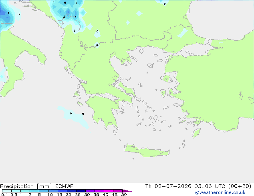Click the island of Rhodes on map
This screenshot has width=254, height=196.
click(x=196, y=133)
